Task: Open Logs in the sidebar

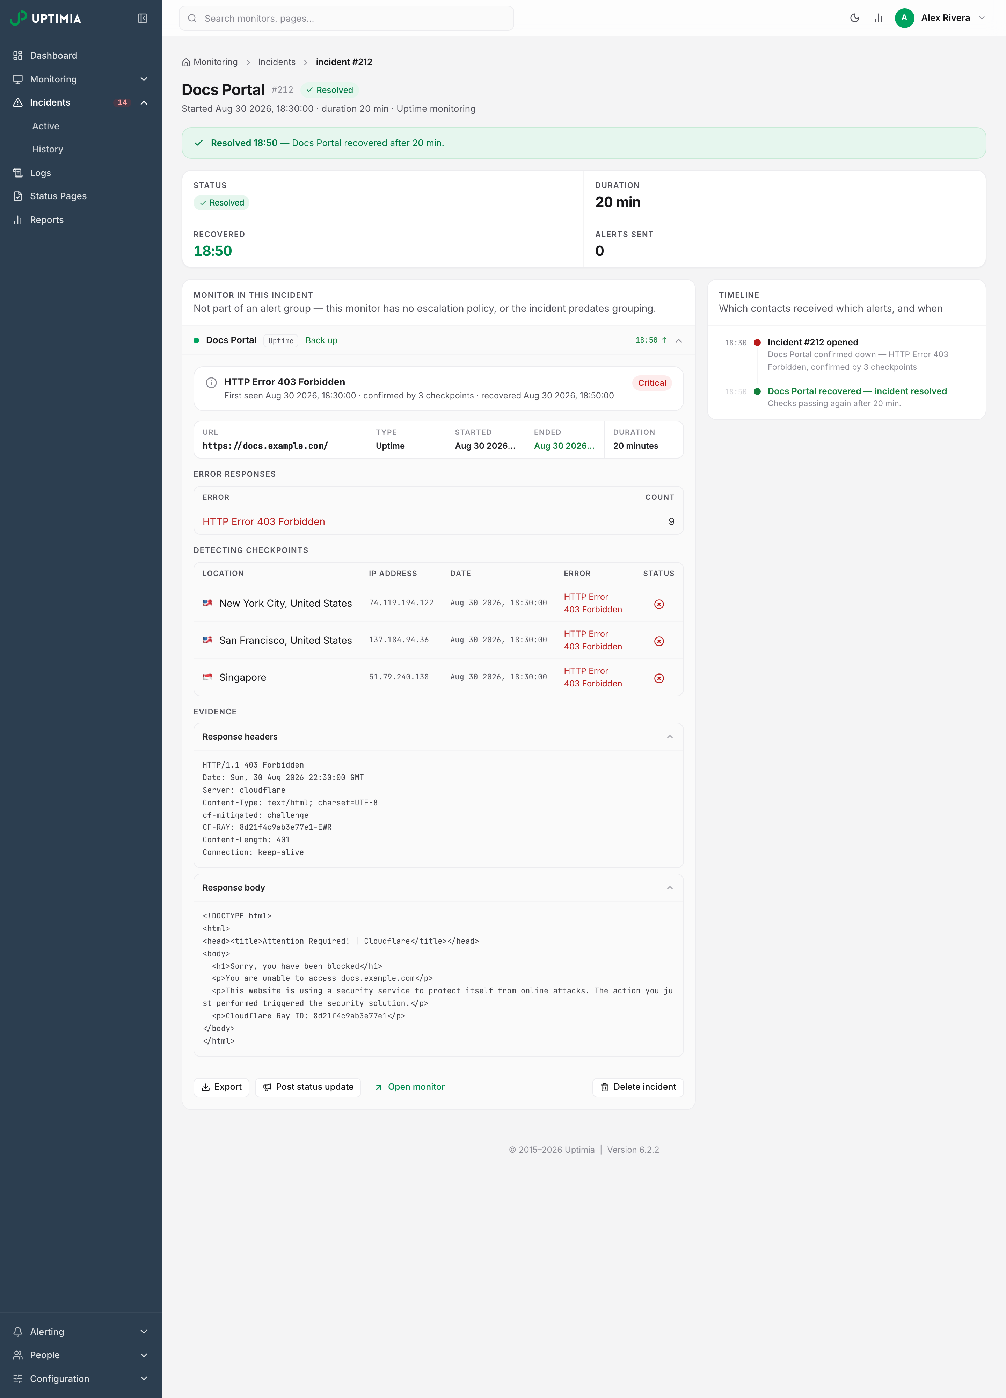Action: pyautogui.click(x=81, y=173)
